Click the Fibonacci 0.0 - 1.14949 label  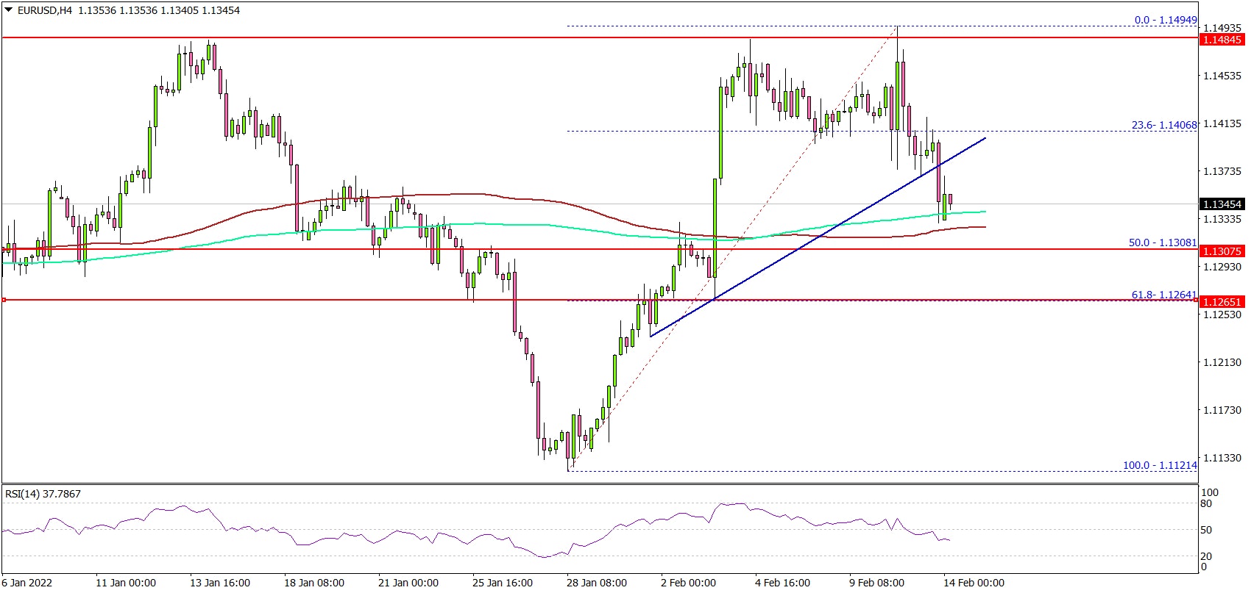[x=1165, y=20]
